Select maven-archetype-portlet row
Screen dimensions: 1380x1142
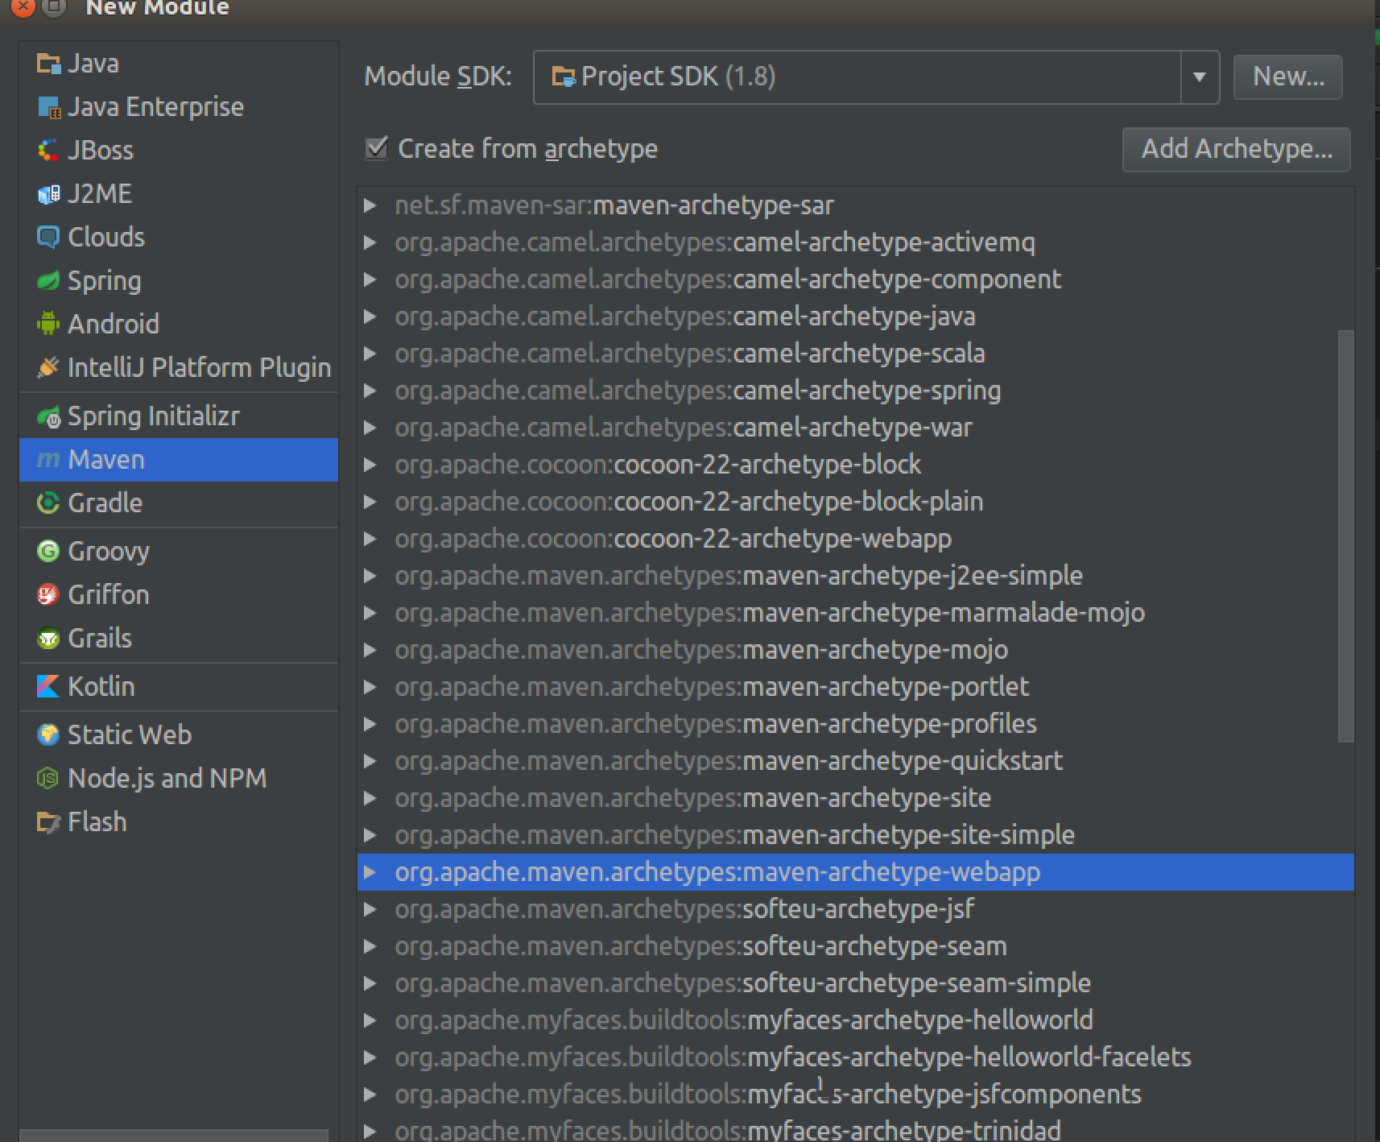[x=855, y=687]
